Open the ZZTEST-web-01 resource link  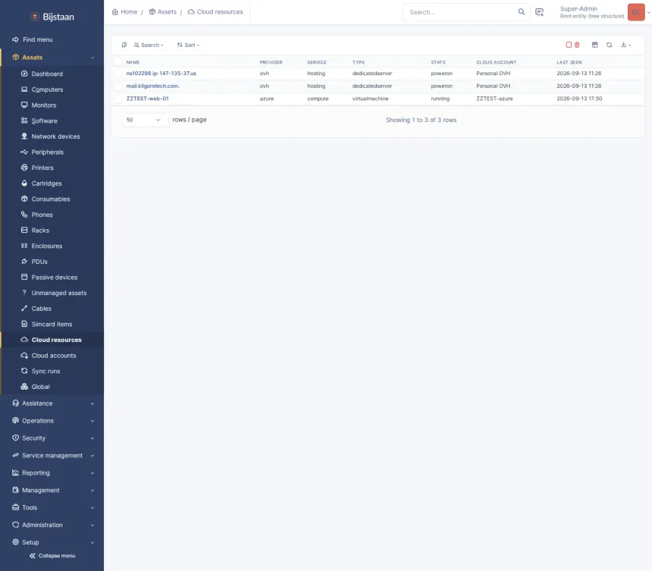pos(147,99)
